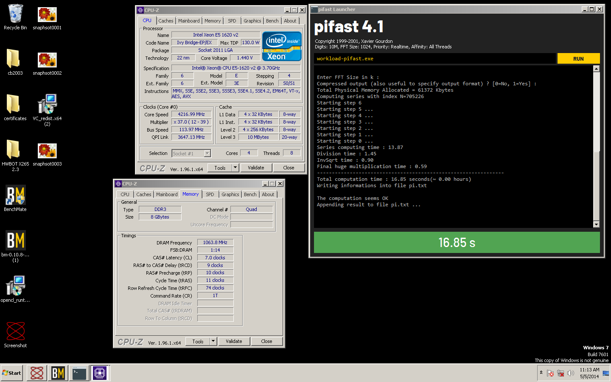This screenshot has width=611, height=382.
Task: Open snaphsot0003 image icon on desktop
Action: [47, 154]
